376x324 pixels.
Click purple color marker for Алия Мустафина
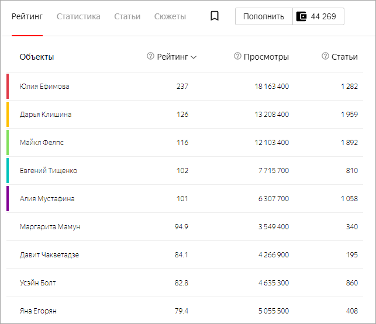[x=8, y=198]
